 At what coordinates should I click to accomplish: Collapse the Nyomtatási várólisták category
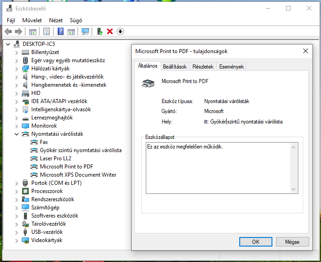click(x=17, y=134)
